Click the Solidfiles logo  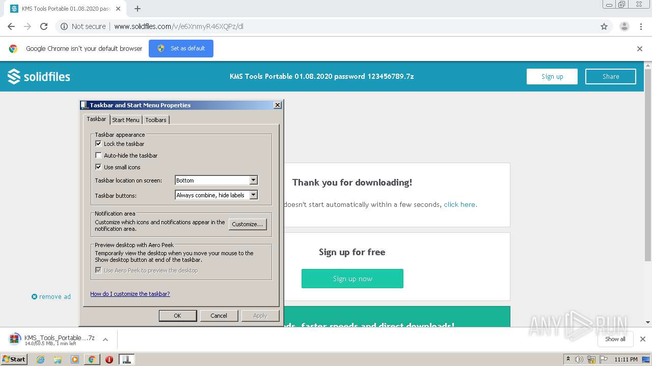pos(39,77)
